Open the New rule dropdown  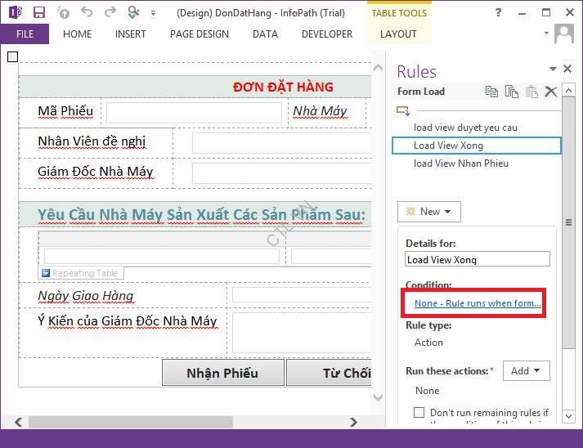pyautogui.click(x=429, y=212)
